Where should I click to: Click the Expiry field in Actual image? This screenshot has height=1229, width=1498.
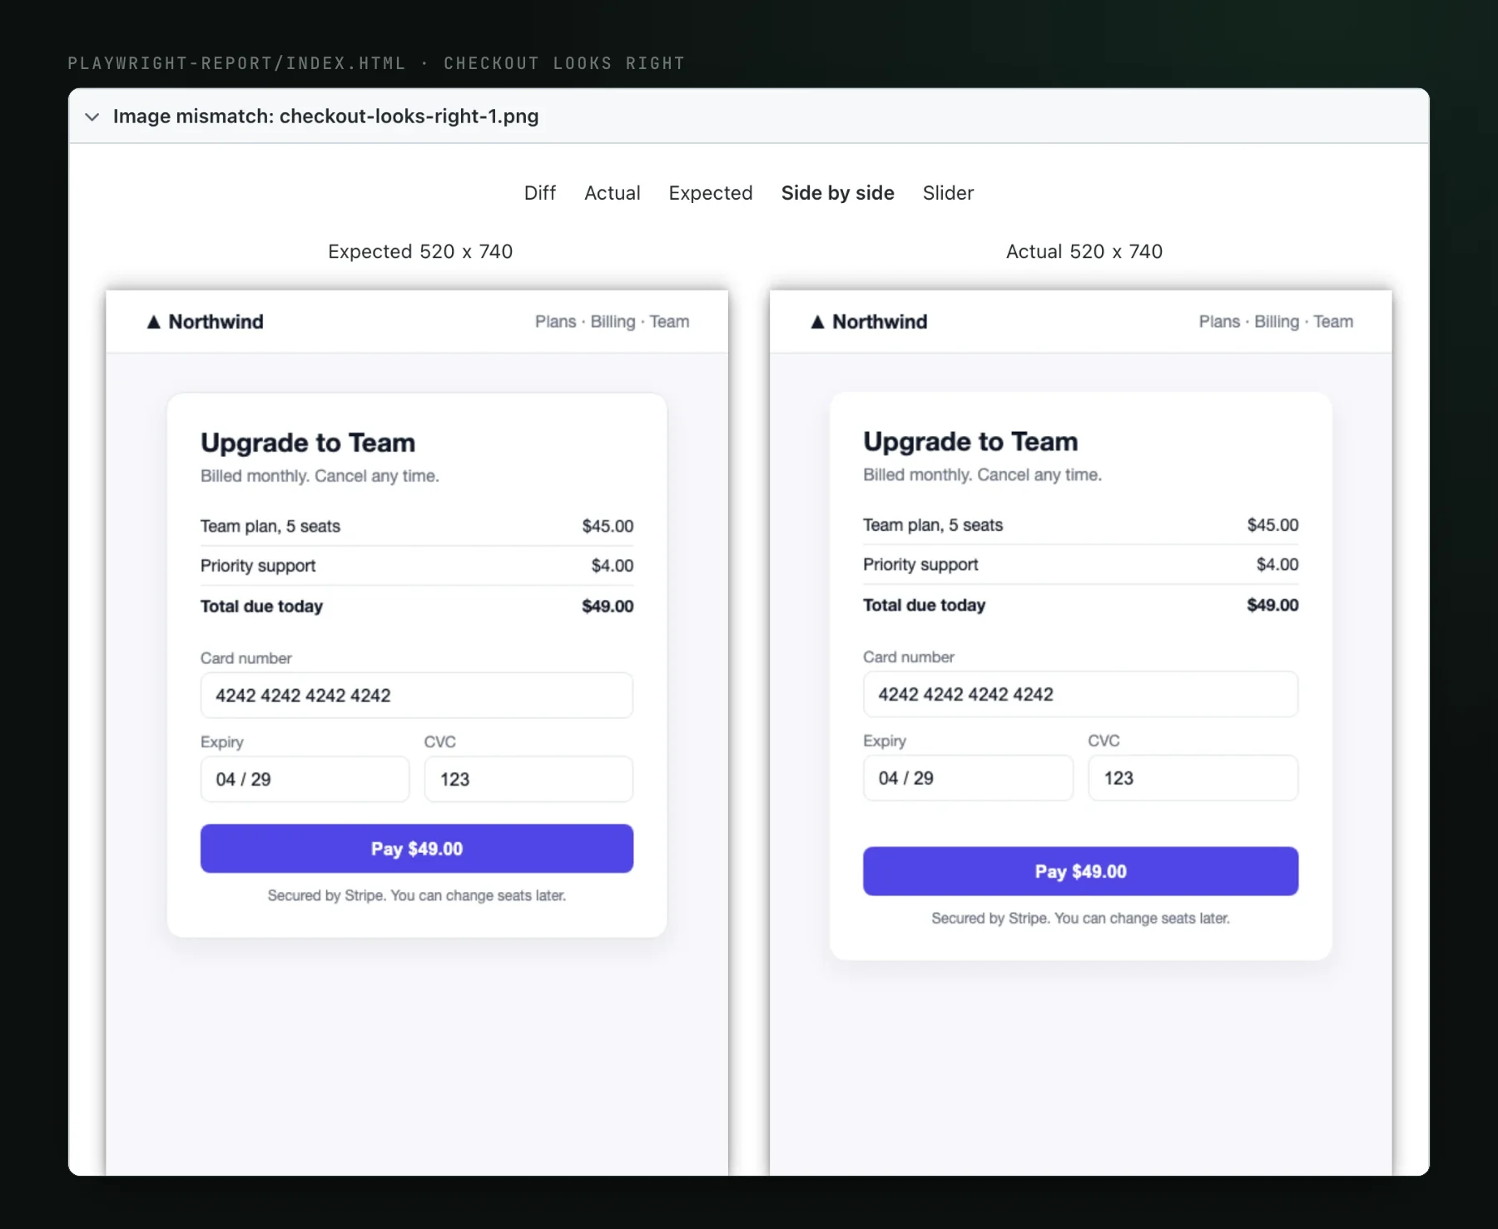coord(968,778)
